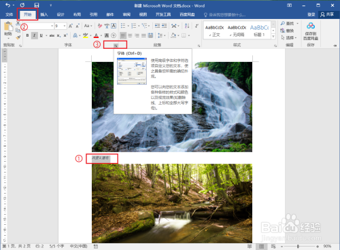
Task: Open font size dropdown showing 9
Action: [65, 26]
